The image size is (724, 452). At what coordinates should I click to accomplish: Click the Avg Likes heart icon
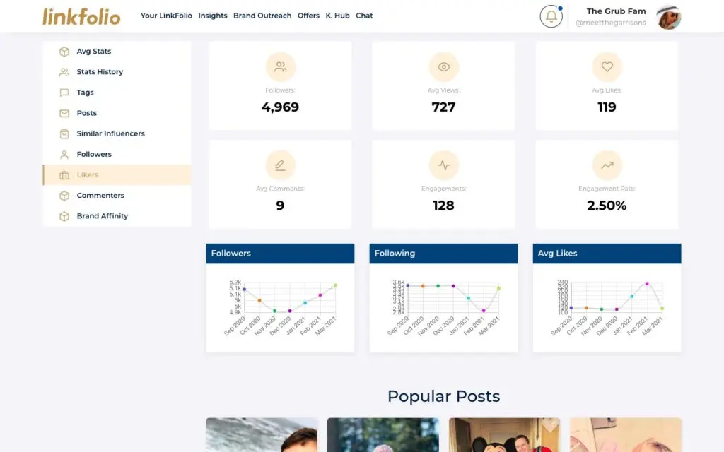[607, 67]
